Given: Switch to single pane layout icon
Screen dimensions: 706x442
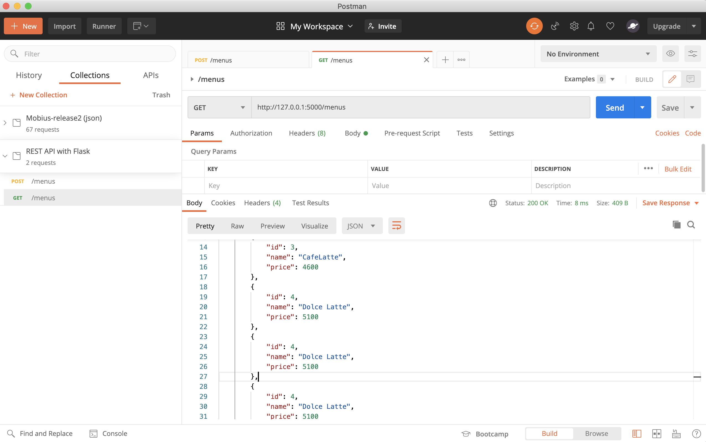Looking at the screenshot, I should point(636,433).
